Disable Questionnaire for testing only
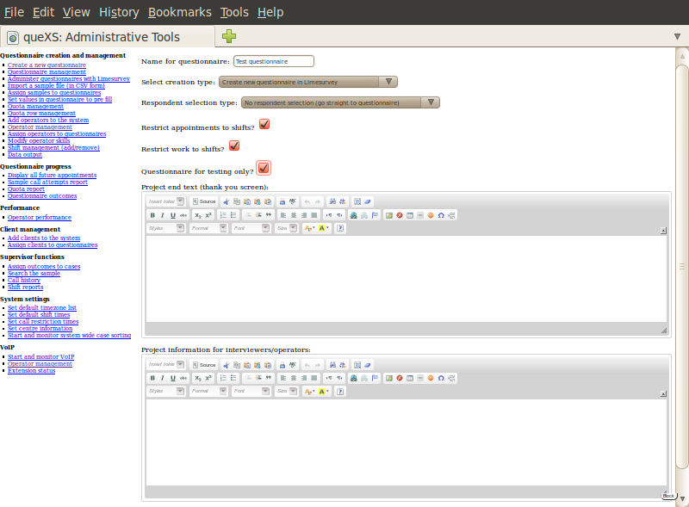689x507 pixels. (x=264, y=168)
